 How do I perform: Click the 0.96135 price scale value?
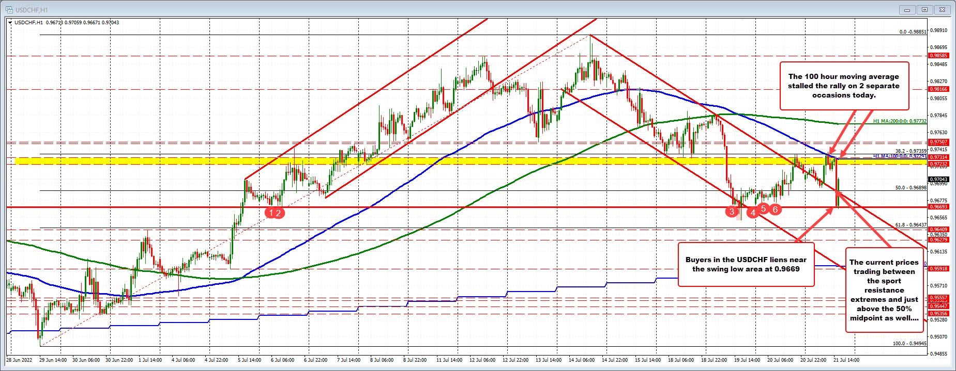tap(938, 252)
